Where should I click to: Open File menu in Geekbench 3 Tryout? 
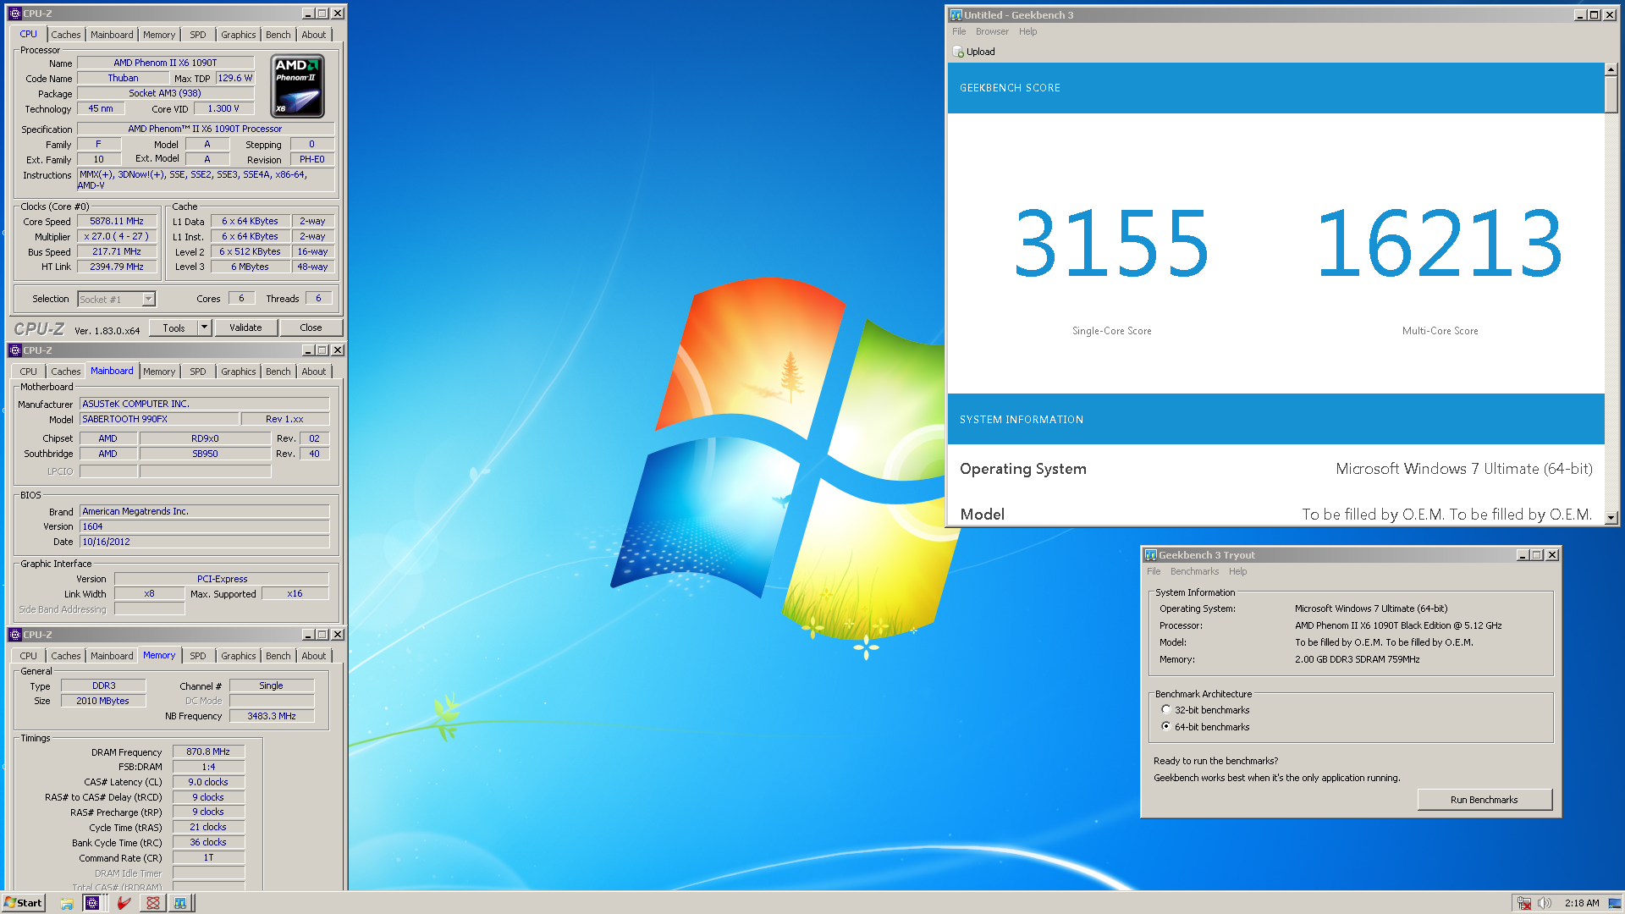pos(1154,572)
